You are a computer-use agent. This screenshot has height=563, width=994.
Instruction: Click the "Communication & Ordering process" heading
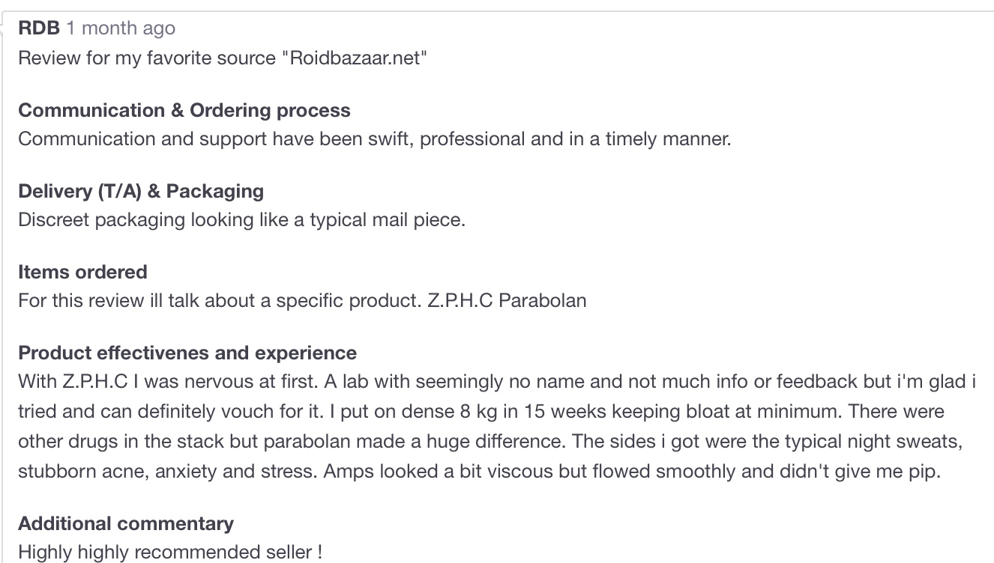[x=184, y=110]
